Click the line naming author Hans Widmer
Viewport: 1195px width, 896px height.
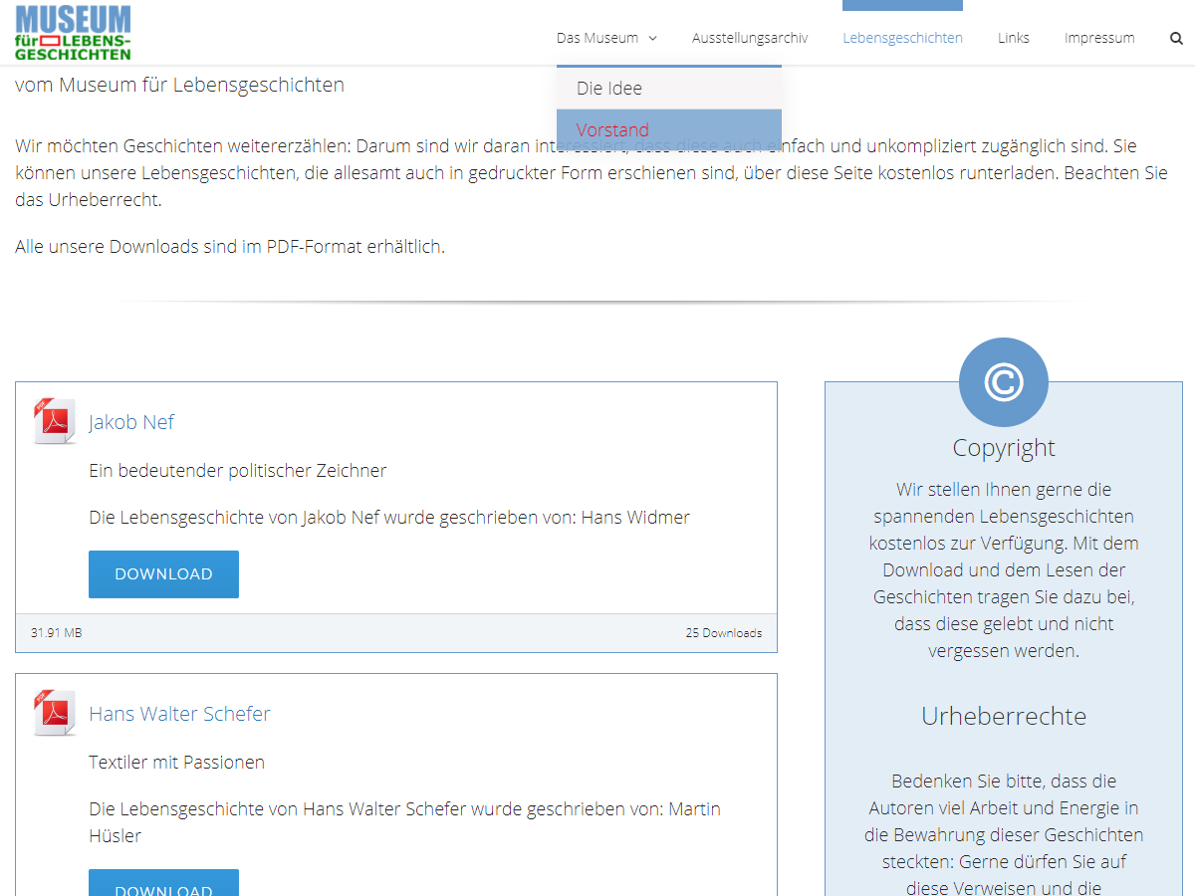389,518
